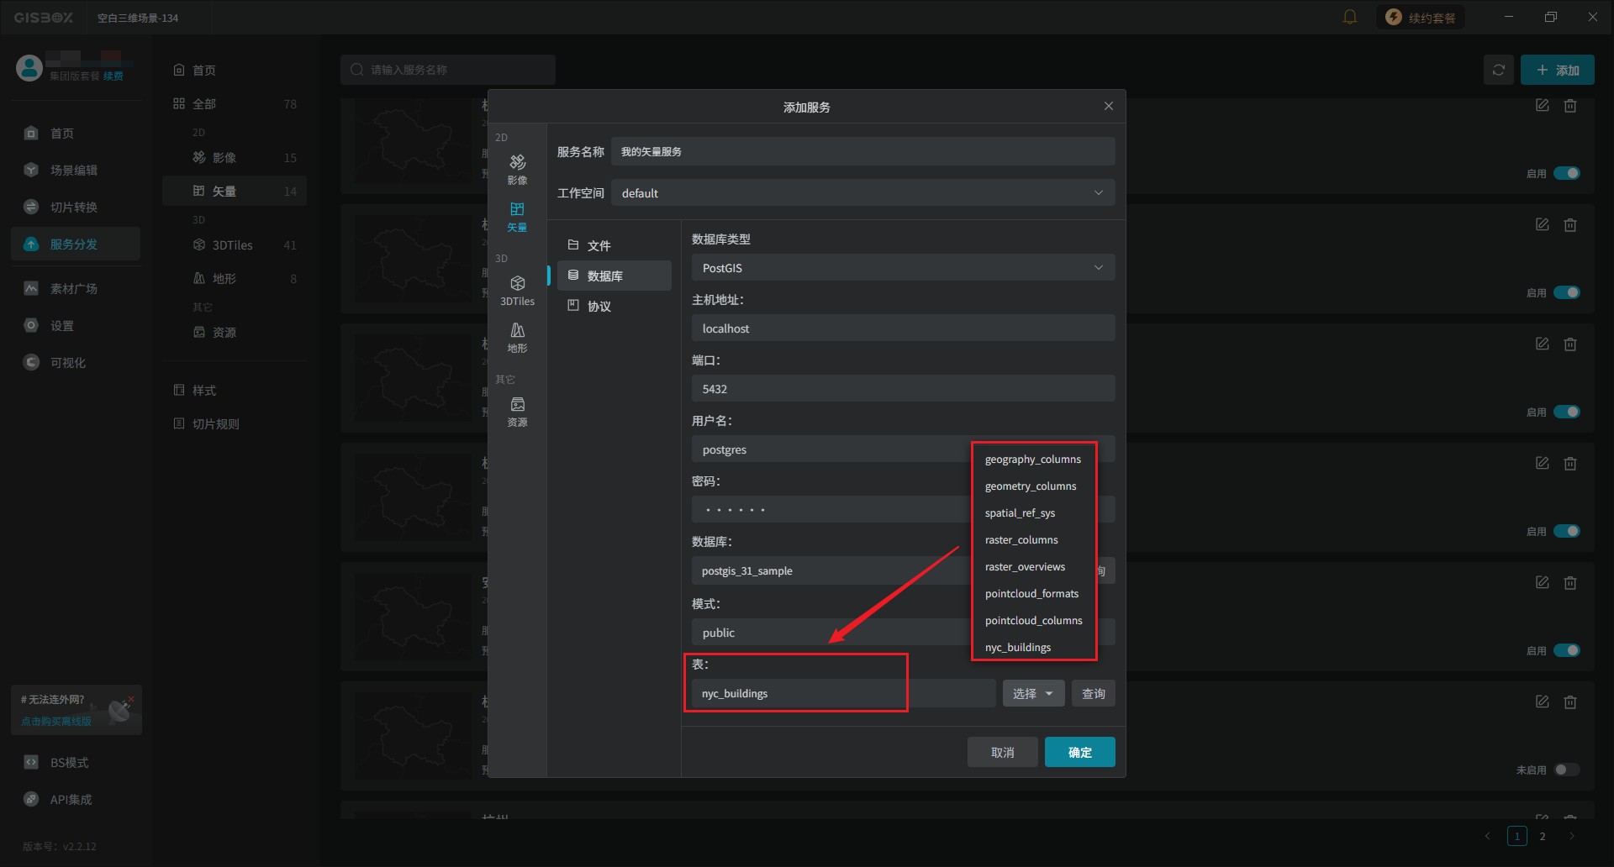Delete the first service via its trash icon

[1569, 106]
